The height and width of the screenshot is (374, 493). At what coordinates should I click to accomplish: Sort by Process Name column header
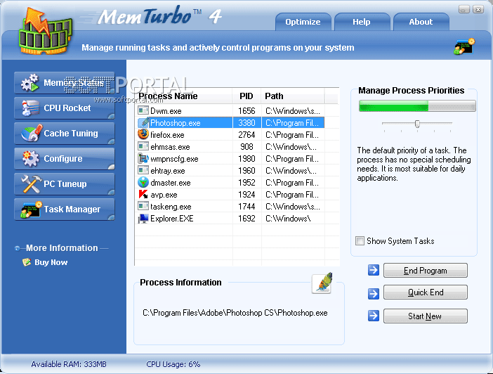point(183,96)
